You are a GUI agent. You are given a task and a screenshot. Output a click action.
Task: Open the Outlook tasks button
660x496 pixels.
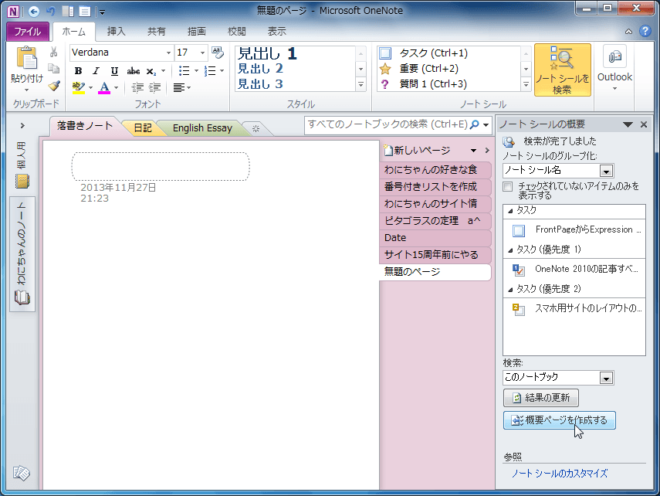[x=614, y=67]
